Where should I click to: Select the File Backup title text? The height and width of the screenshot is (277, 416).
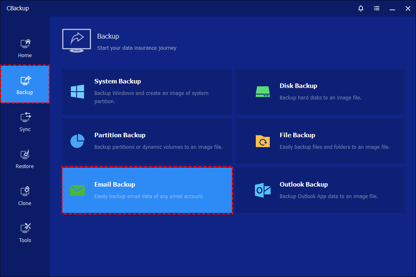coord(297,135)
